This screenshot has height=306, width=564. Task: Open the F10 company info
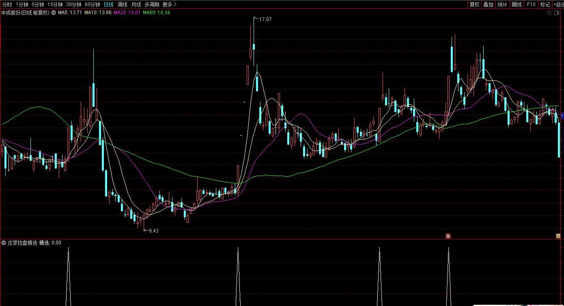531,4
